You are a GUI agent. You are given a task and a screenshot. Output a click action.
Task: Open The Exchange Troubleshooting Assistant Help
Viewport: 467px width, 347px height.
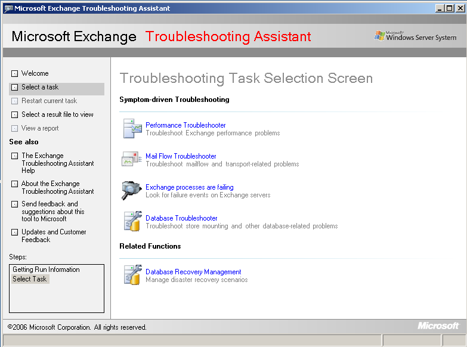click(57, 163)
